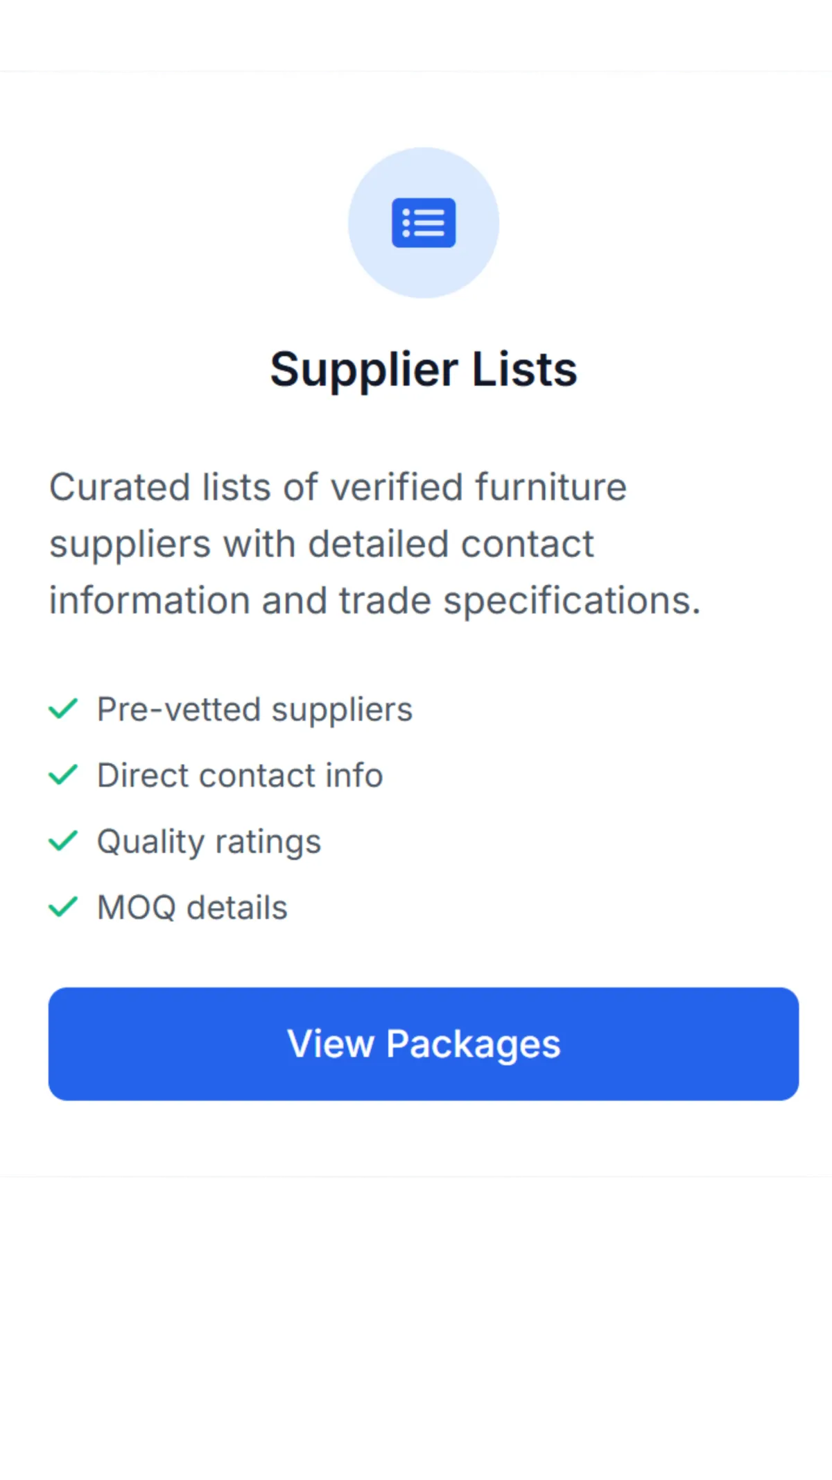This screenshot has height=1480, width=832.
Task: Click the 'Curated lists of verified furniture' line
Action: coord(338,487)
